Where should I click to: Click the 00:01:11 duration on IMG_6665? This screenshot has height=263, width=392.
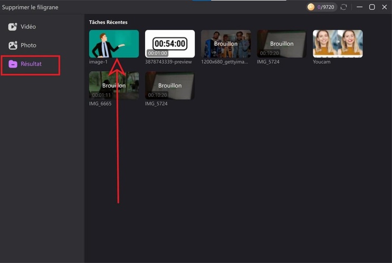[x=101, y=95]
